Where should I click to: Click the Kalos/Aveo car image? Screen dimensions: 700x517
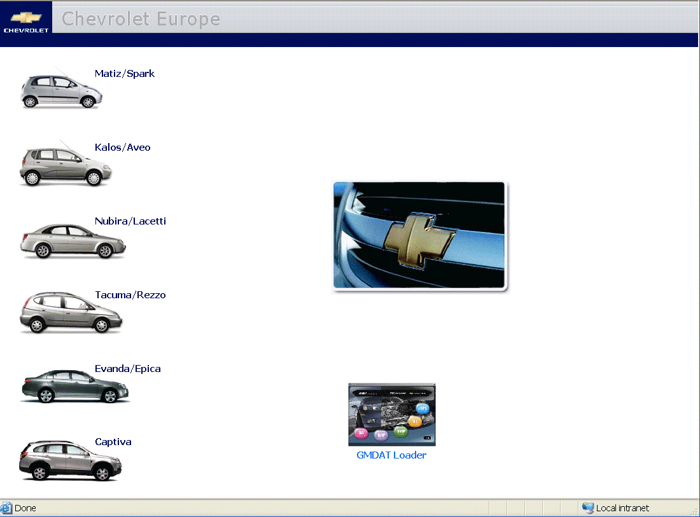click(x=65, y=167)
